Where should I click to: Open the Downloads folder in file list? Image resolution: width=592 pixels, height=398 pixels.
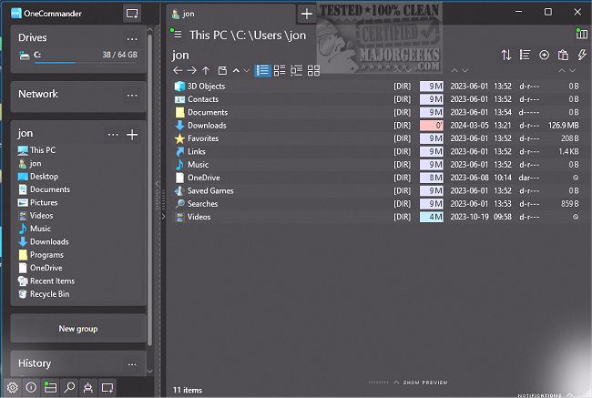click(x=207, y=126)
